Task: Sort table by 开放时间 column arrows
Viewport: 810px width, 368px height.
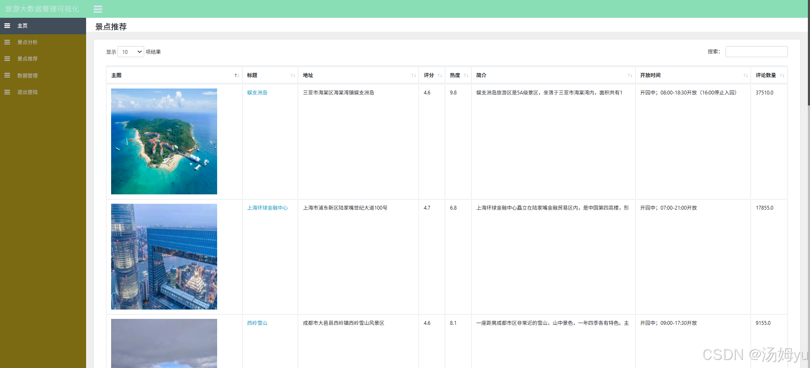Action: click(745, 75)
